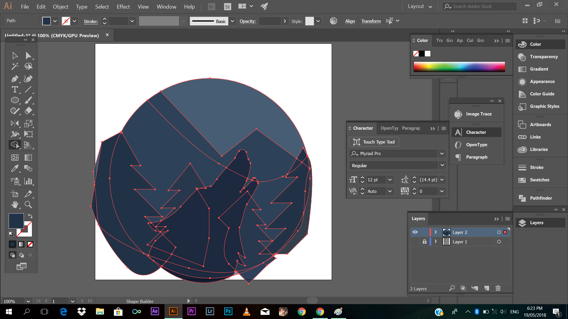Select the Eyedropper tool
Screen dimensions: 568x319
point(15,168)
